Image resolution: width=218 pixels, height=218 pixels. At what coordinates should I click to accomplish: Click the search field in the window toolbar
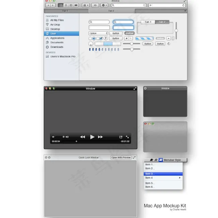click(128, 5)
